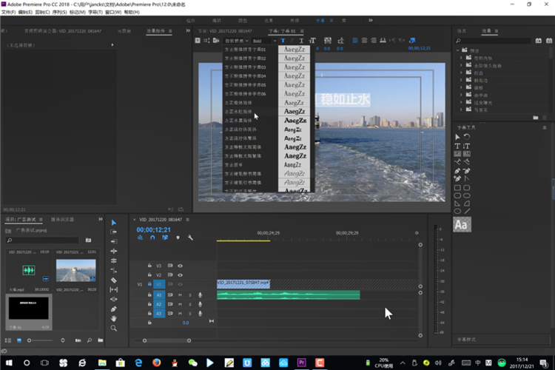Switch to program monitor tab VID_20171220_081647

point(225,31)
